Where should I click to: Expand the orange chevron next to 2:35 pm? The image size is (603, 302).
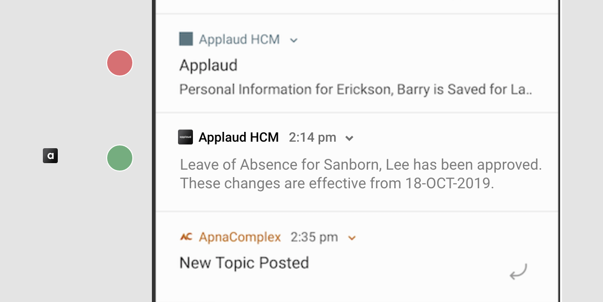[x=352, y=238]
